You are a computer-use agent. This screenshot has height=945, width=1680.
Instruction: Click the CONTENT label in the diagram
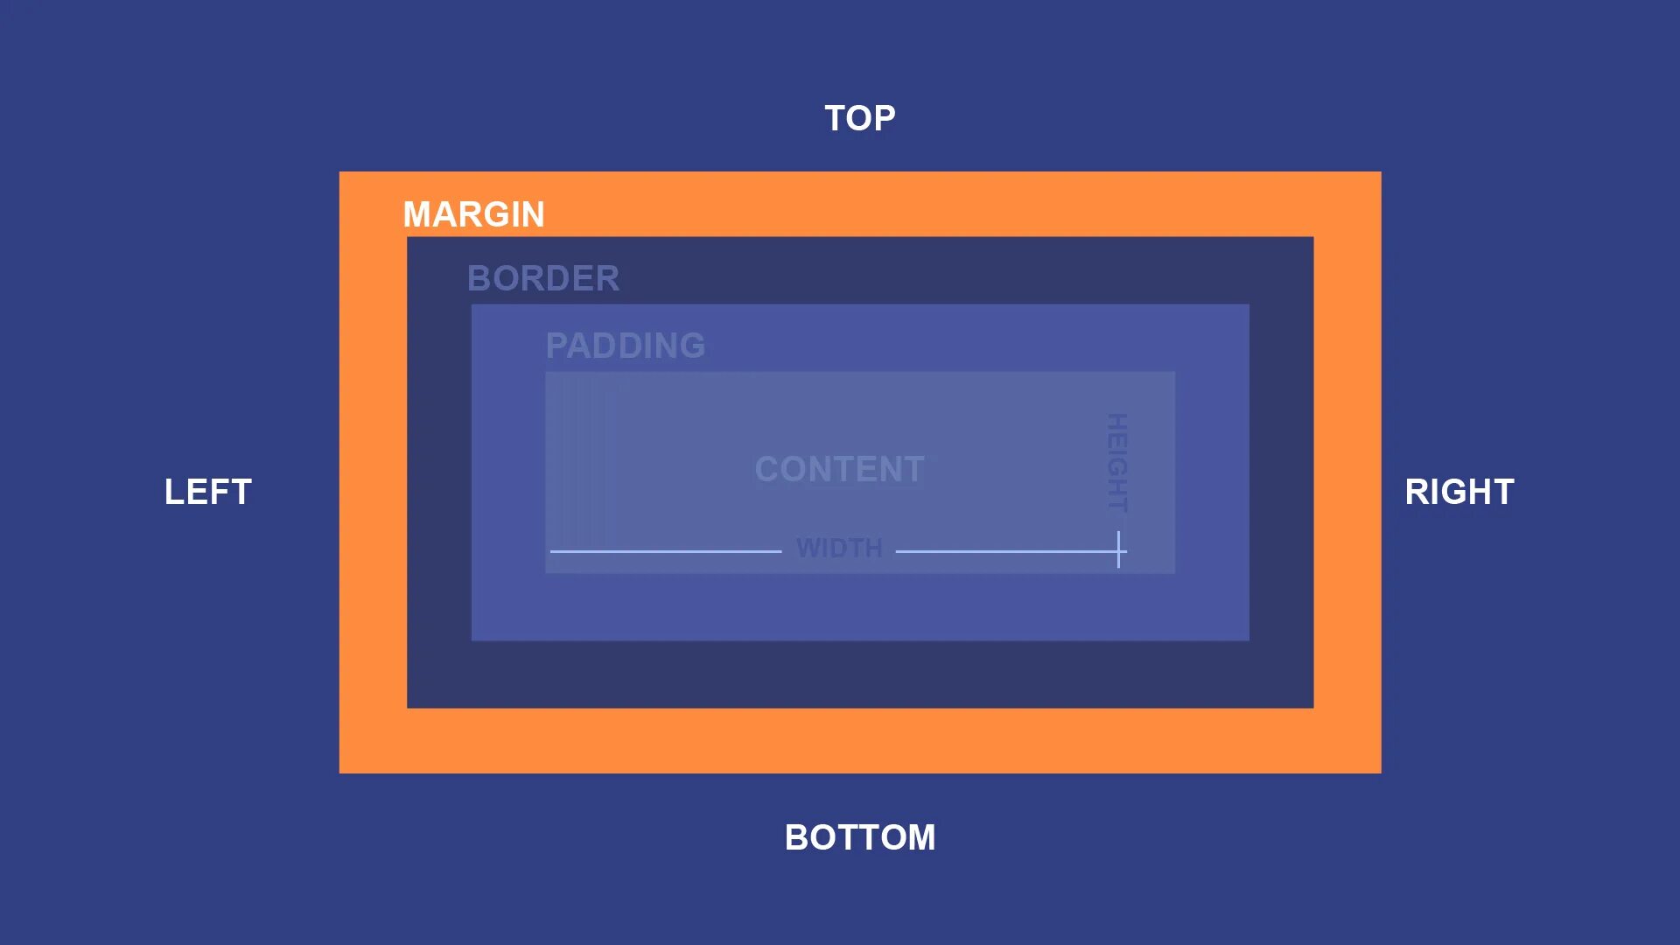(x=839, y=468)
